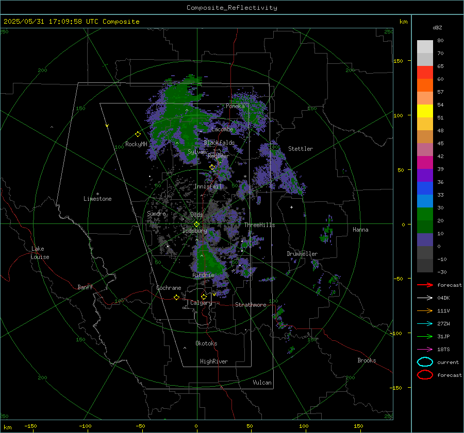464x433 pixels.
Task: Click the Banff label on map
Action: pos(85,287)
